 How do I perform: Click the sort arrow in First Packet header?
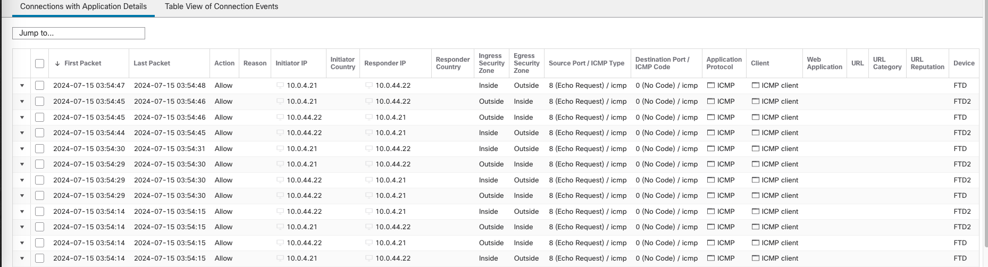pos(57,63)
